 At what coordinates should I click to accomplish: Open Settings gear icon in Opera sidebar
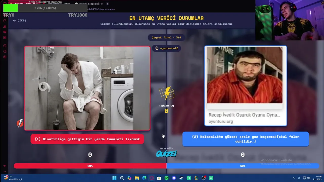tap(5, 57)
